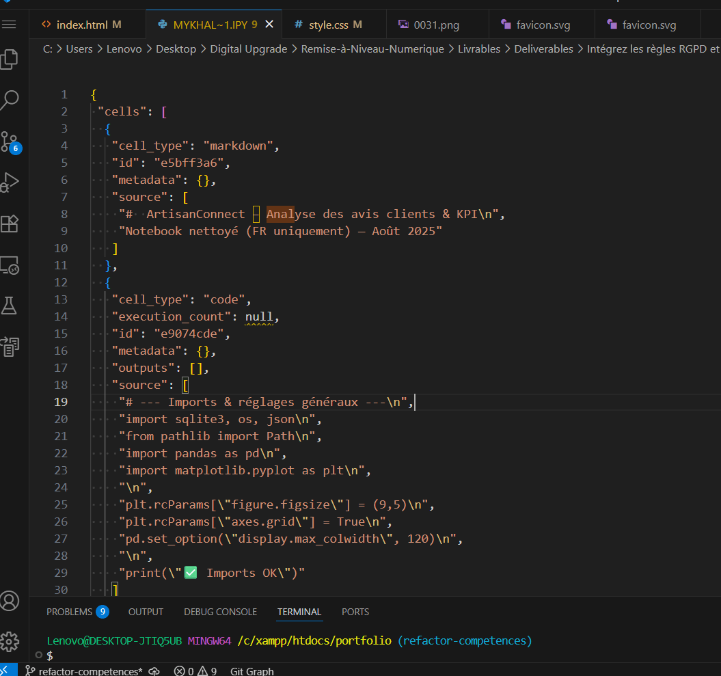This screenshot has width=721, height=676.
Task: Click the Deliverables breadcrumb segment
Action: click(543, 49)
